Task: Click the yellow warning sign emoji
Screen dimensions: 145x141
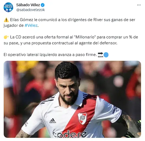Action: 6,20
